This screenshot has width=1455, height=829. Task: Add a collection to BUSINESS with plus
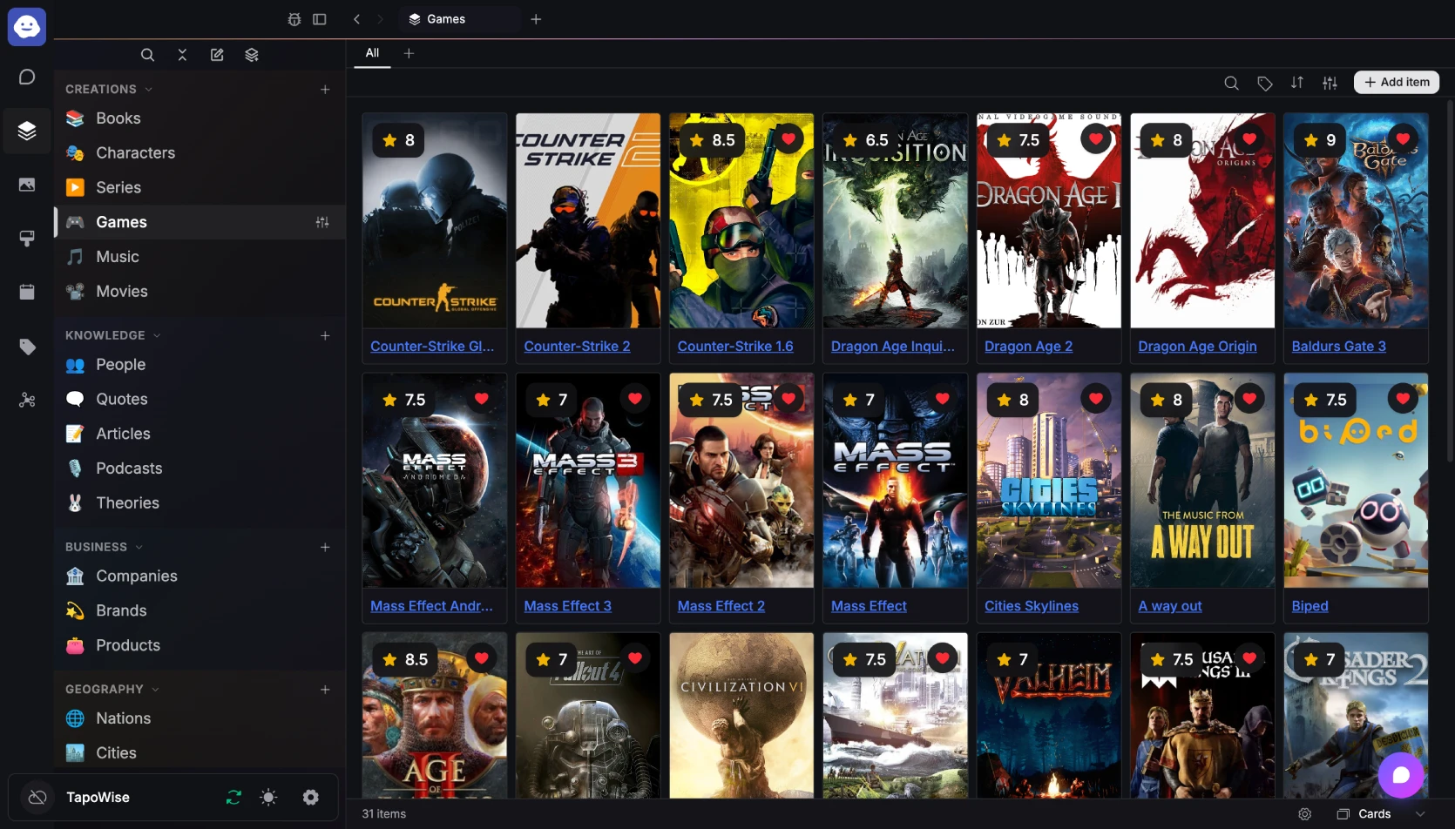[325, 547]
